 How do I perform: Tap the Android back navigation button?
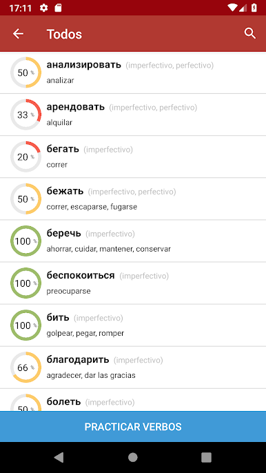click(59, 457)
